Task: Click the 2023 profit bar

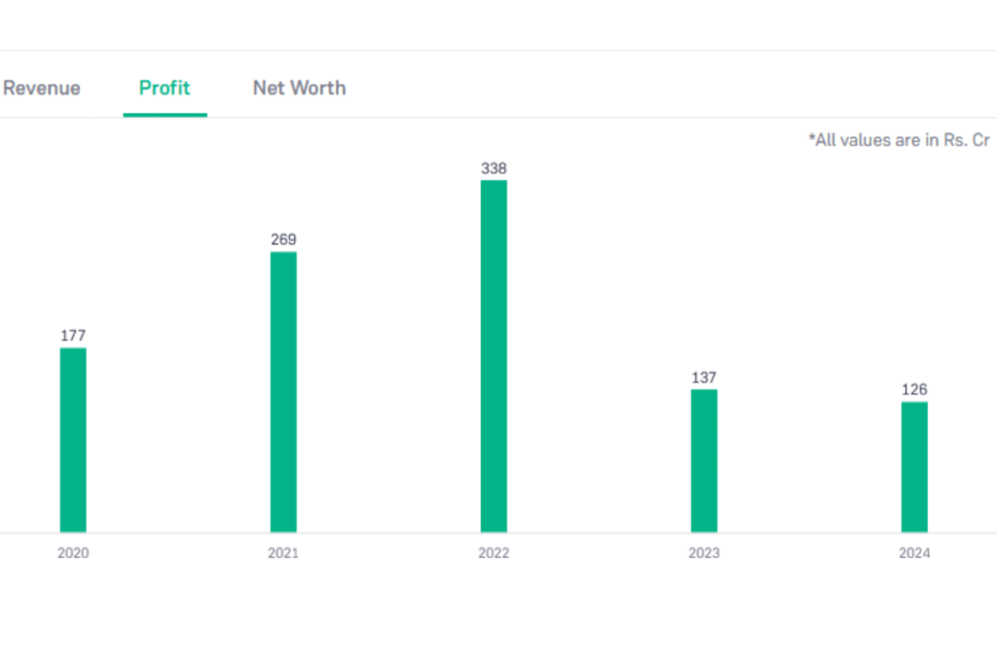Action: [704, 460]
